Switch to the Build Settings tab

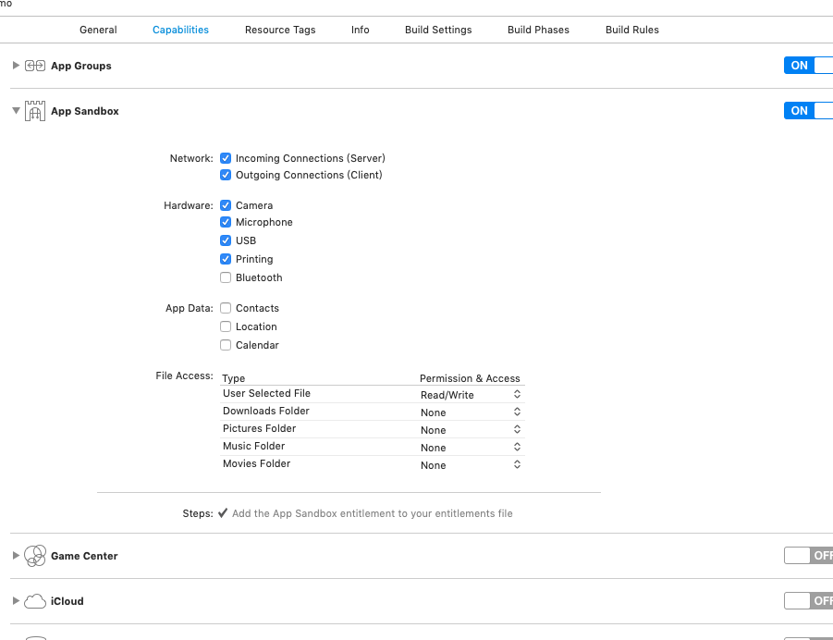coord(438,30)
